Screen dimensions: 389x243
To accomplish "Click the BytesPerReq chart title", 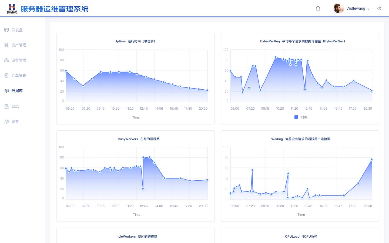I will 303,41.
